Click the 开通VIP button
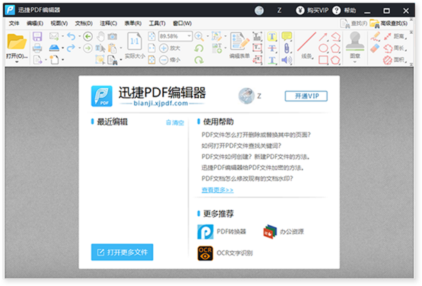Screen dimensions: 422x286 point(306,96)
